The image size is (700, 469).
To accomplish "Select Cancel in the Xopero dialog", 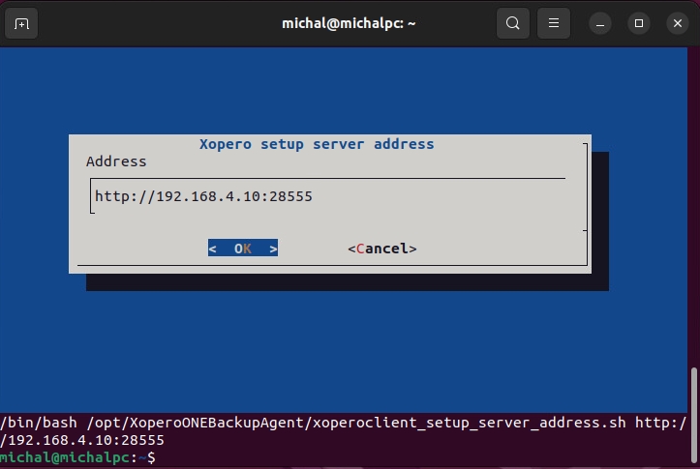I will (x=382, y=249).
